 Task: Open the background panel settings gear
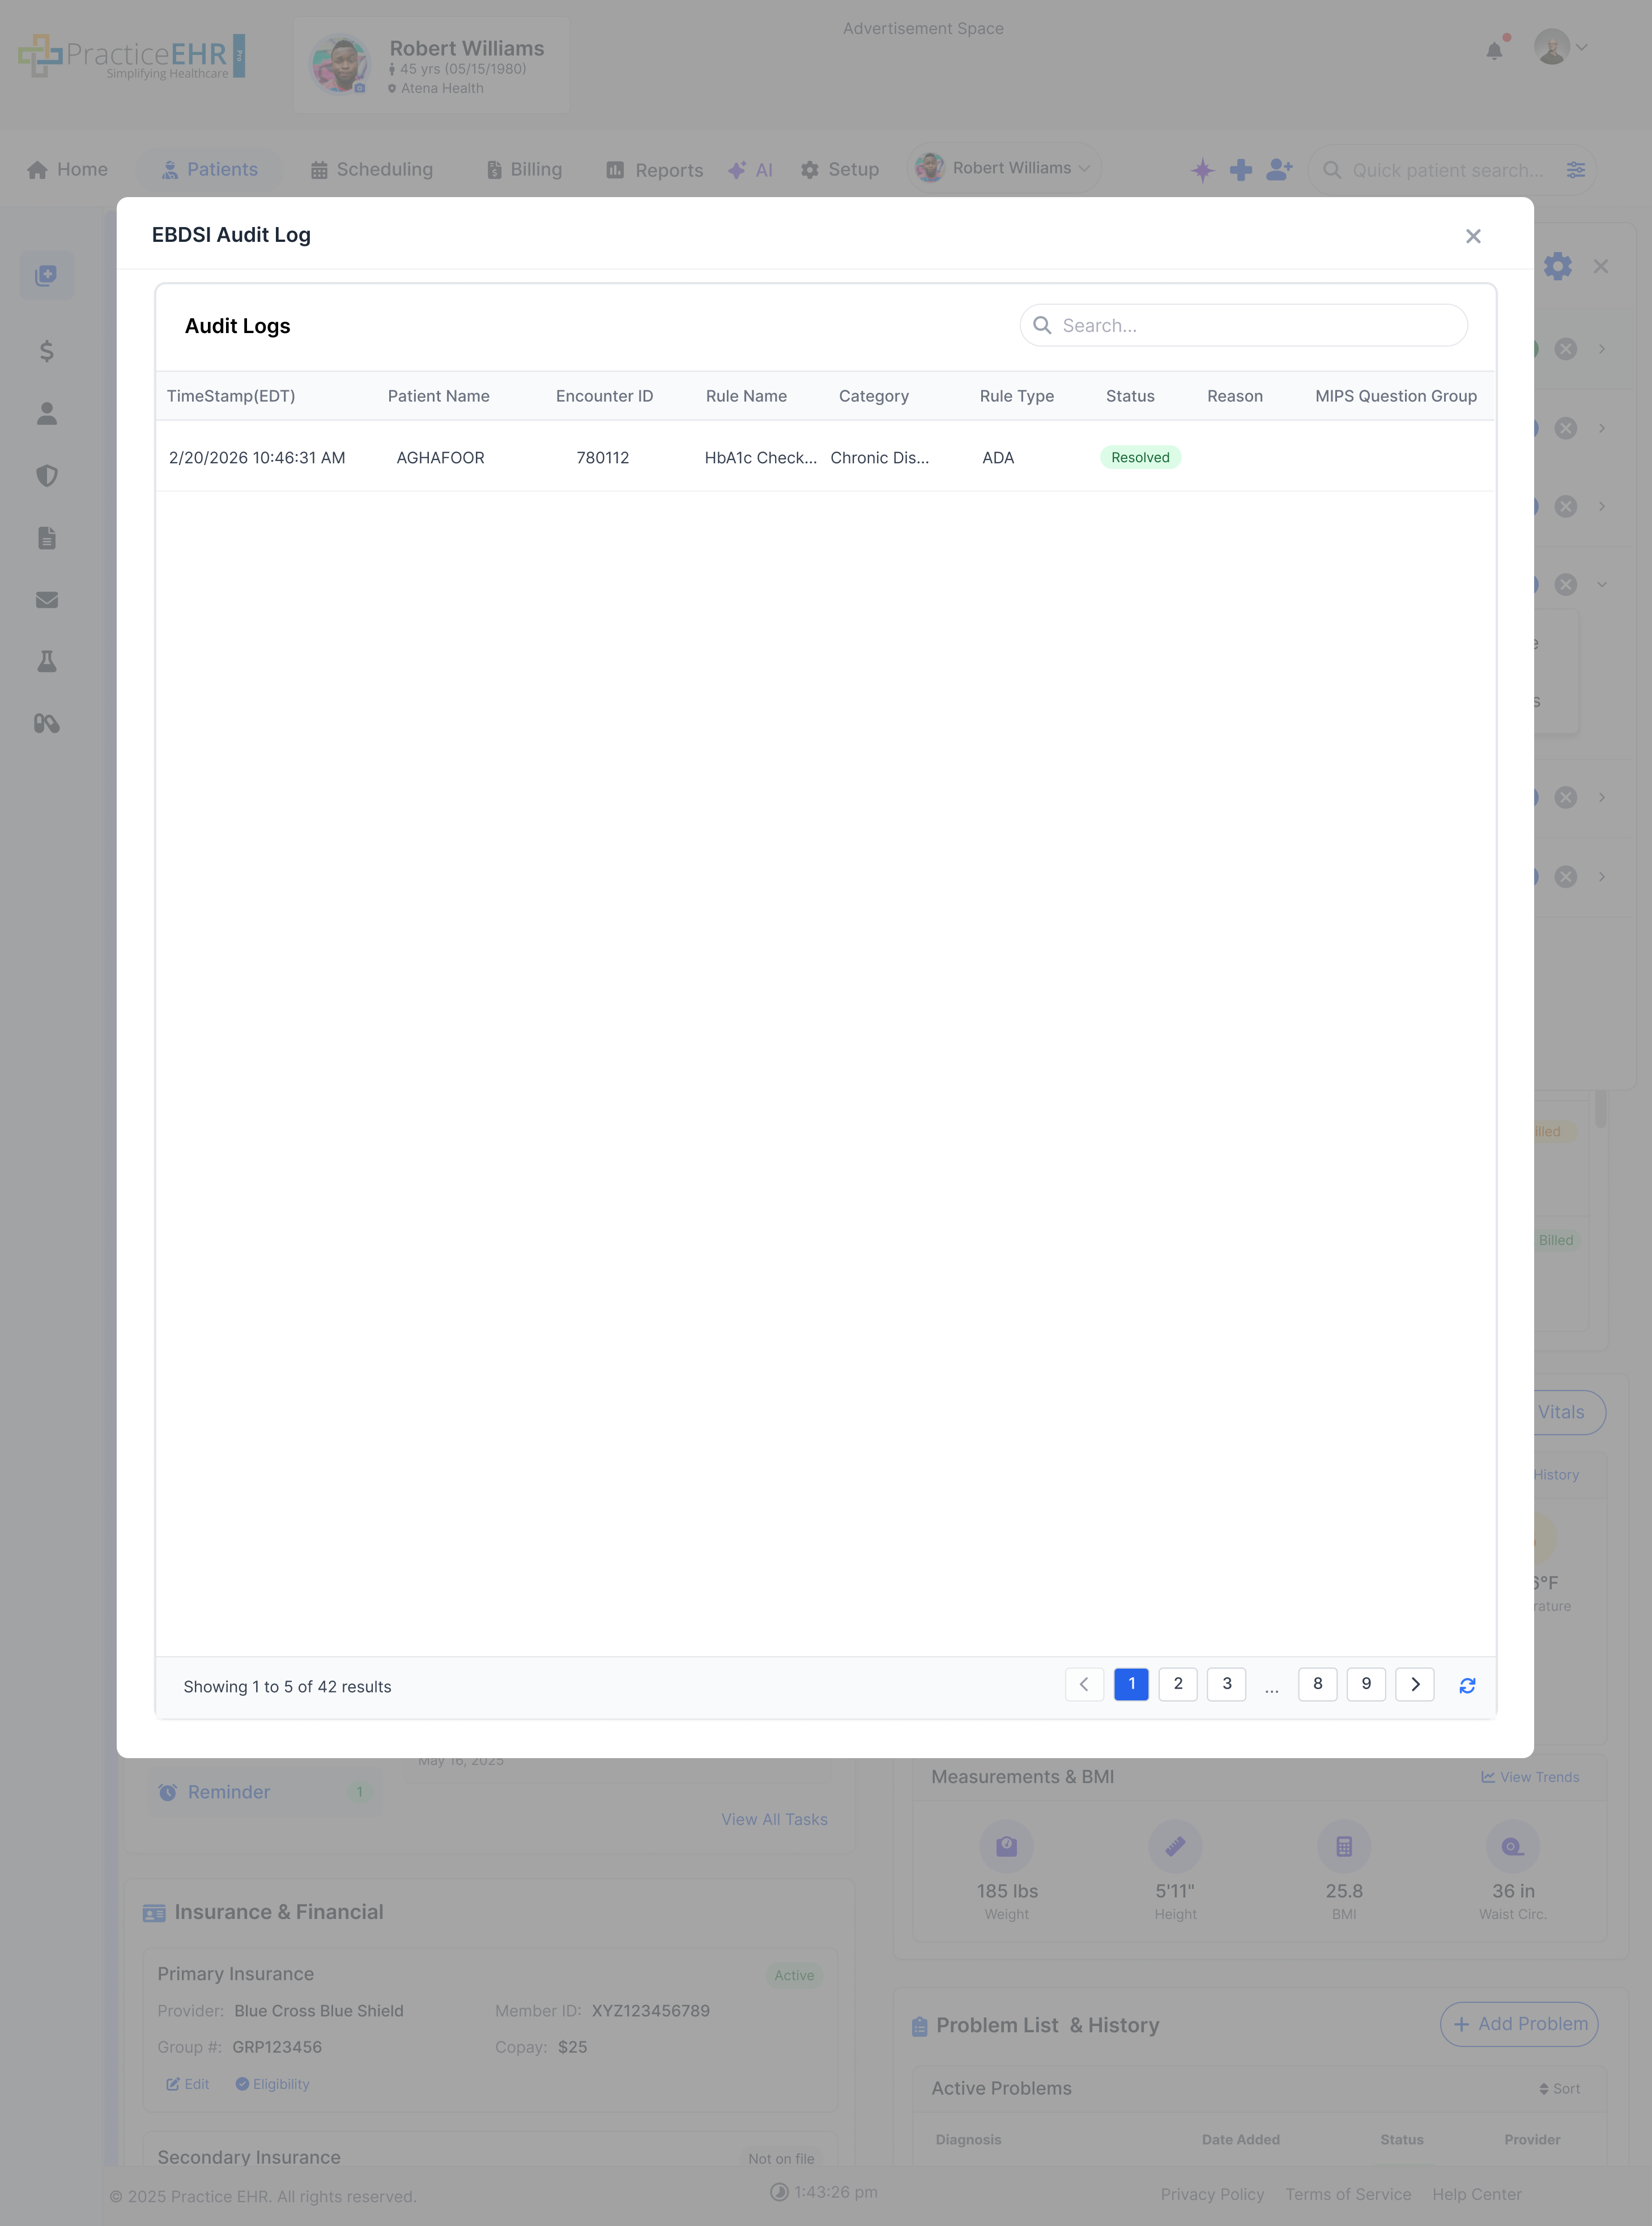pyautogui.click(x=1557, y=266)
